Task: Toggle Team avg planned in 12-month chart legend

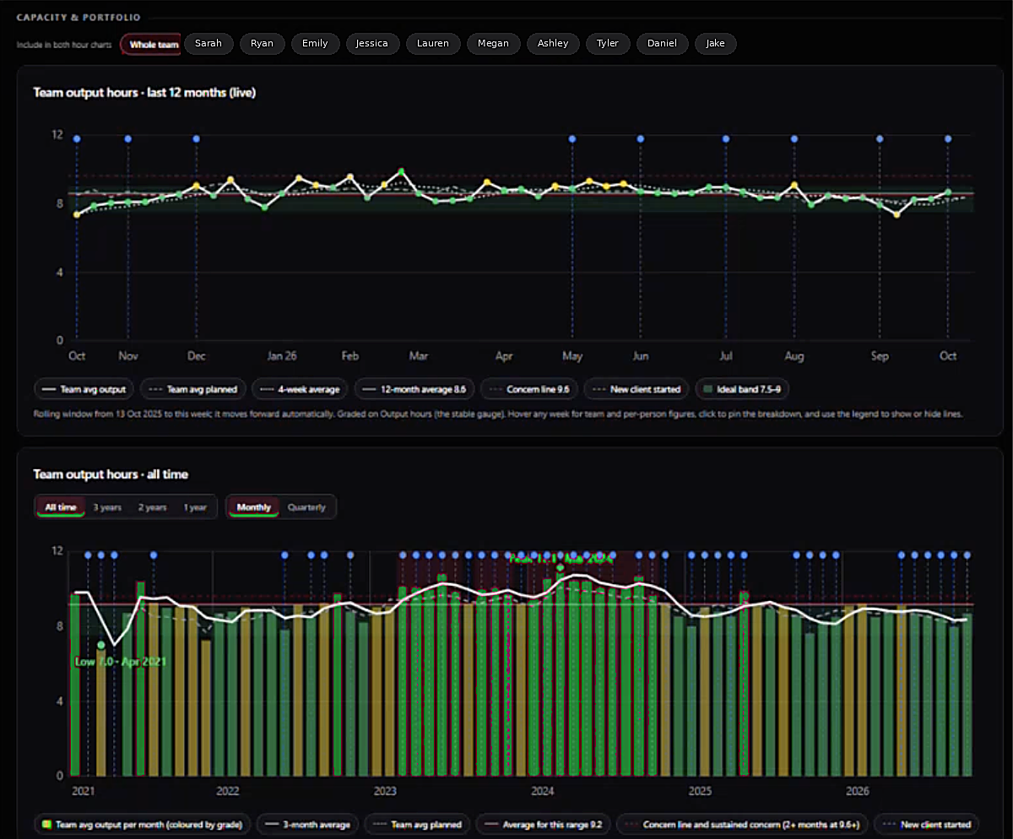Action: click(x=193, y=389)
